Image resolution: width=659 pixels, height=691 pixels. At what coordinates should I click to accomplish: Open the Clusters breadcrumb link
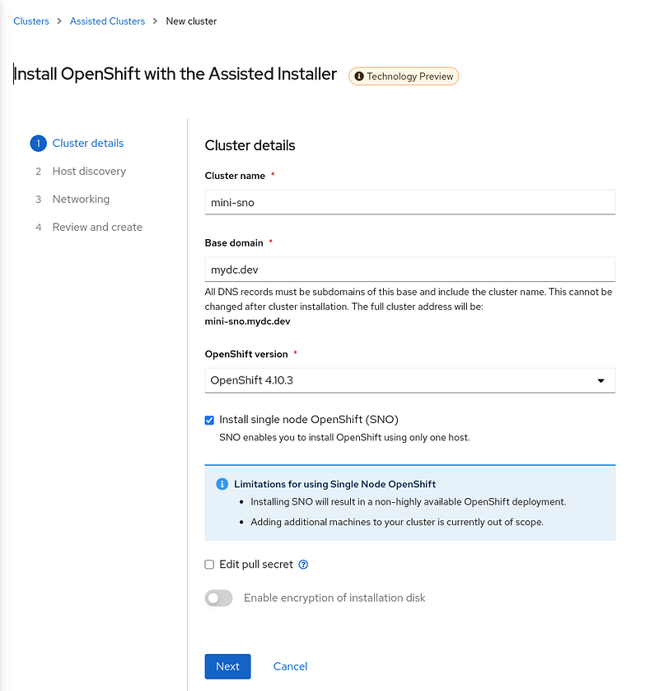click(31, 21)
